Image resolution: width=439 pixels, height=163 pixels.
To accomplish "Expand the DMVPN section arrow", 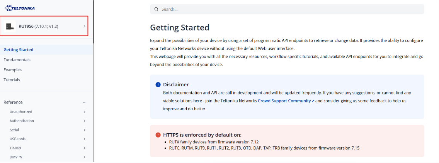I will click(84, 157).
